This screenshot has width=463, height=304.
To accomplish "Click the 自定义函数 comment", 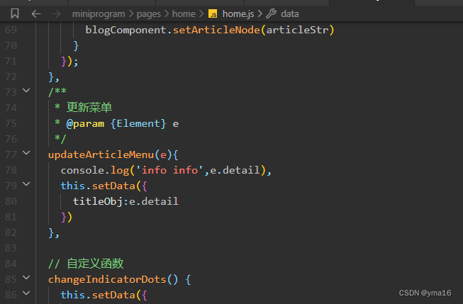I will 95,264.
